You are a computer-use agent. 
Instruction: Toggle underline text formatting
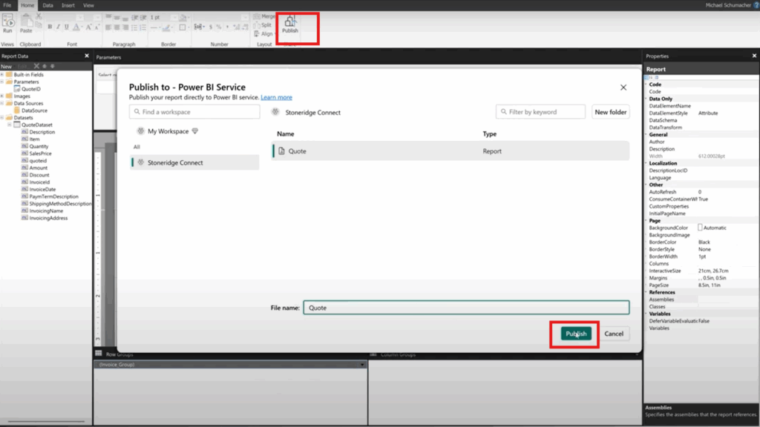67,27
